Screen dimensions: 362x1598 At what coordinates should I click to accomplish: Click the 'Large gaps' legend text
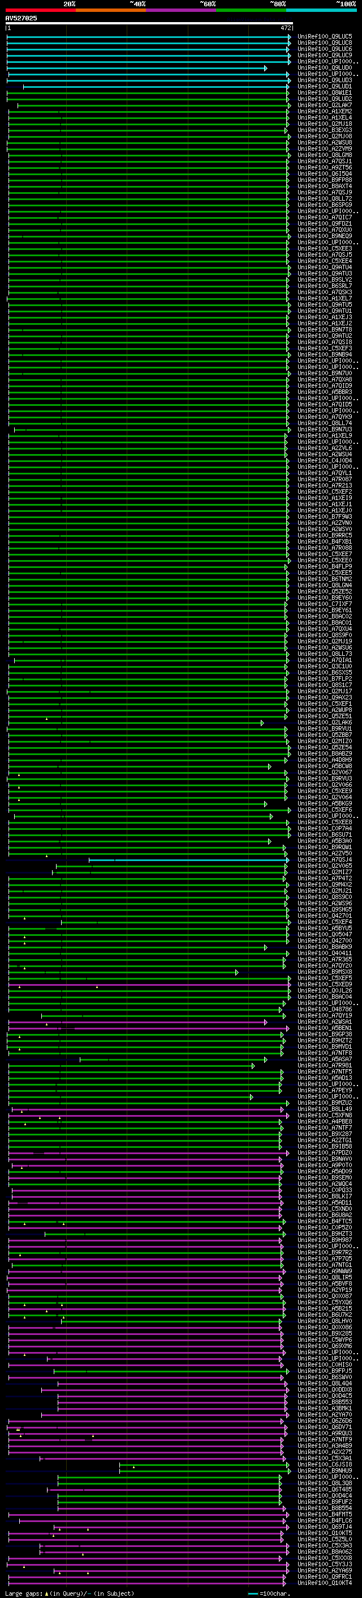24,1593
